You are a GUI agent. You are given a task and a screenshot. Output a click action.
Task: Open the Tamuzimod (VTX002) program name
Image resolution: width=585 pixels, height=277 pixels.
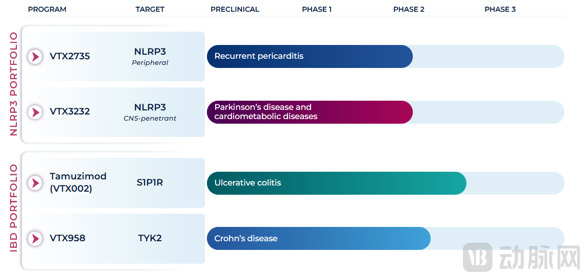click(x=78, y=182)
